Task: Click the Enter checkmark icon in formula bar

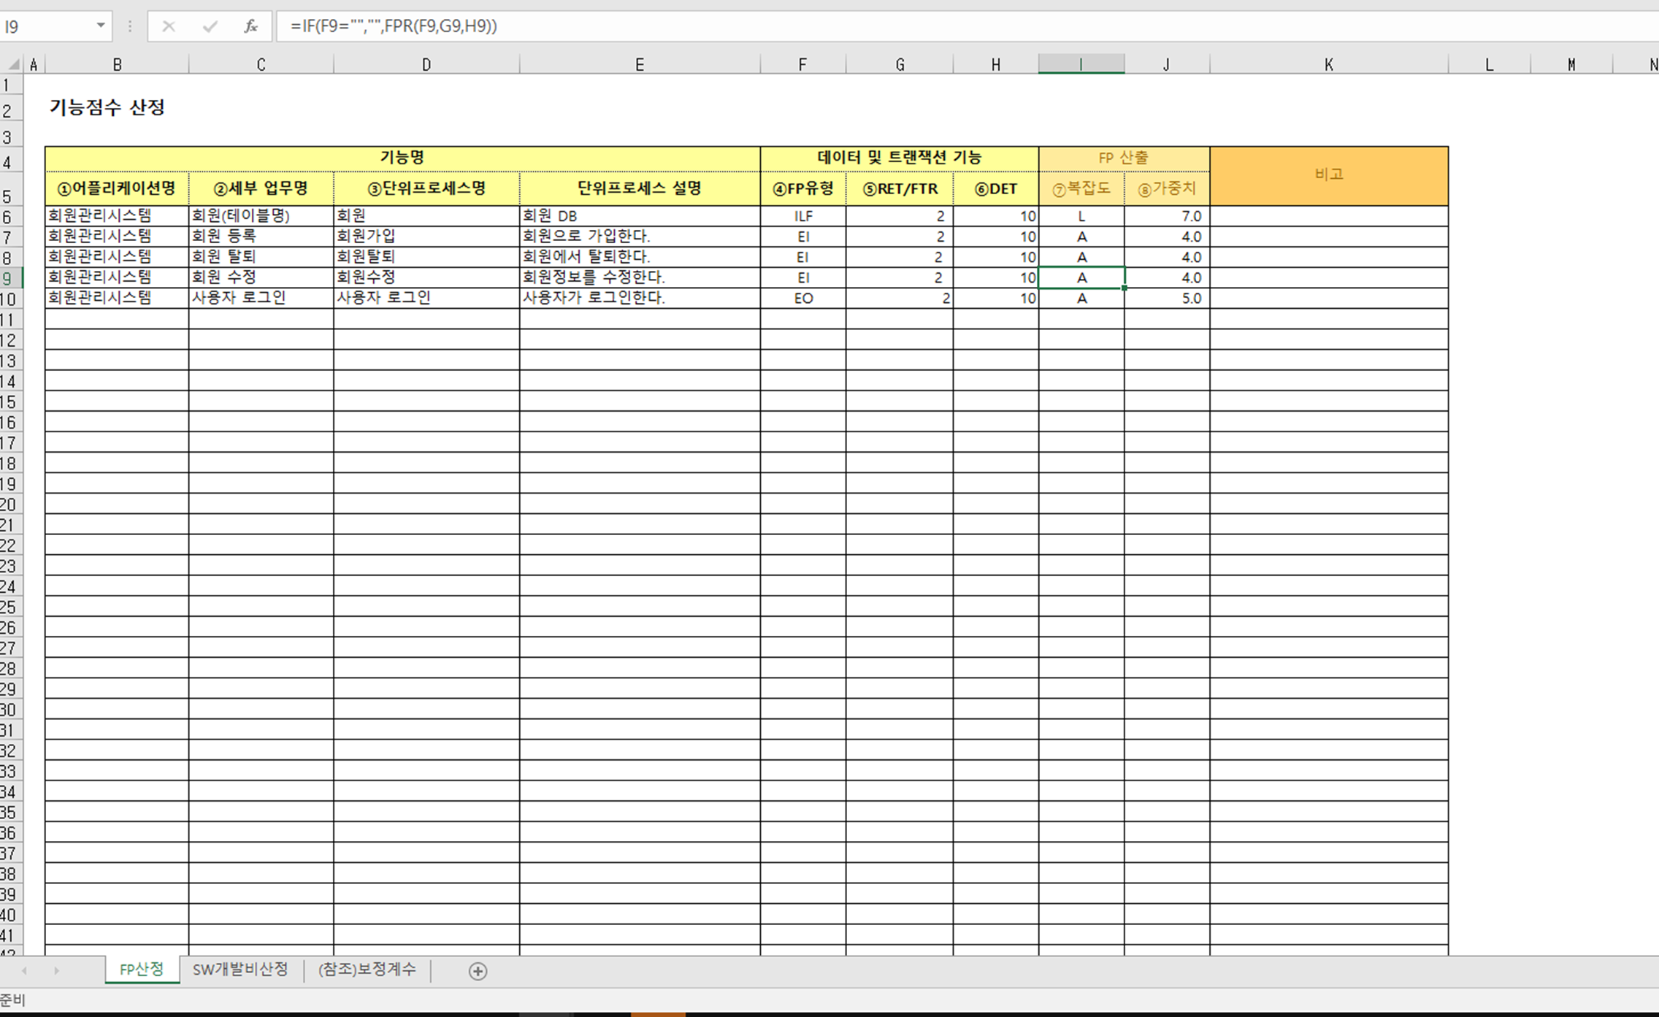Action: 210,27
